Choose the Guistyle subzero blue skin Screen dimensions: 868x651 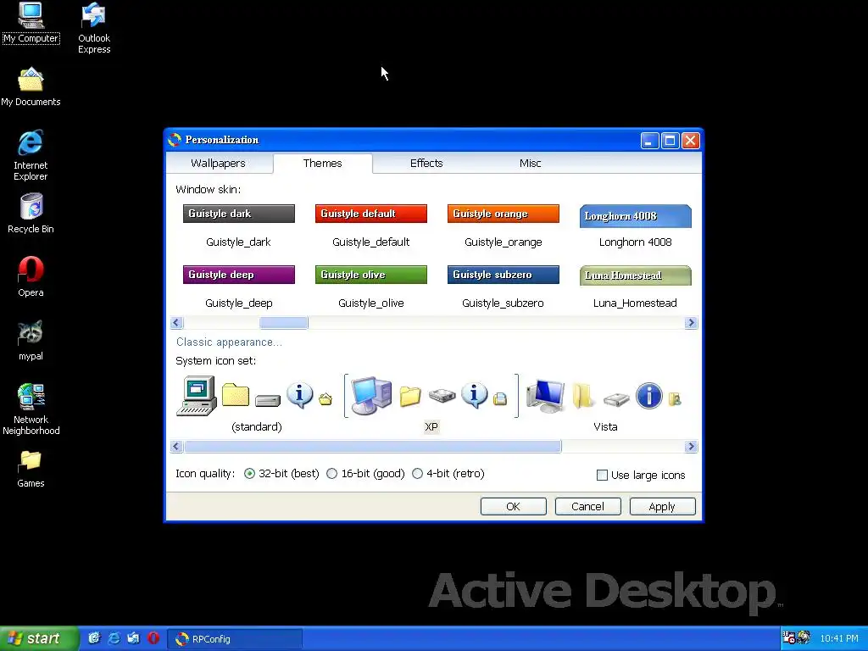click(504, 287)
